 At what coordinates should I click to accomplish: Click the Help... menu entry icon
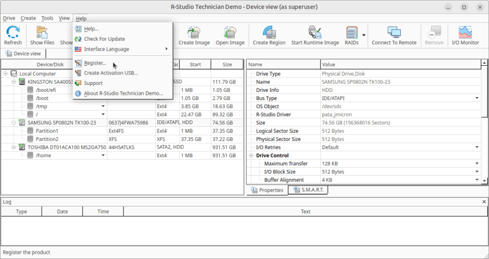click(x=78, y=29)
